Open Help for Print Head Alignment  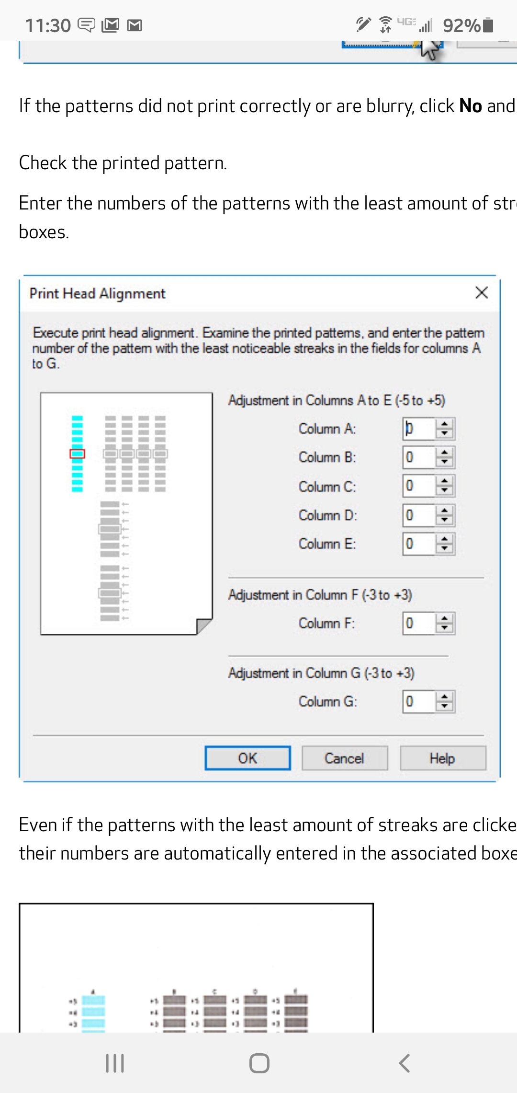click(x=442, y=758)
